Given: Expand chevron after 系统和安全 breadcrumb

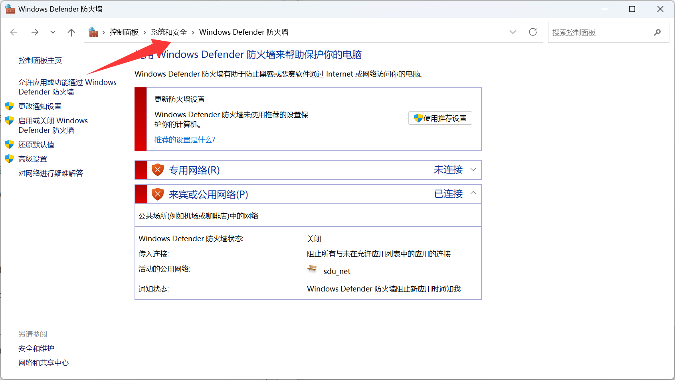Looking at the screenshot, I should click(x=193, y=32).
